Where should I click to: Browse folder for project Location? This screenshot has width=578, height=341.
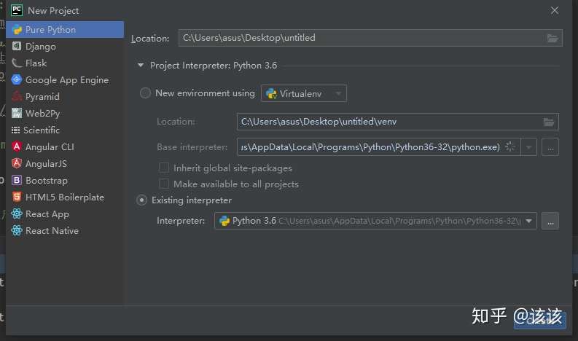coord(552,38)
